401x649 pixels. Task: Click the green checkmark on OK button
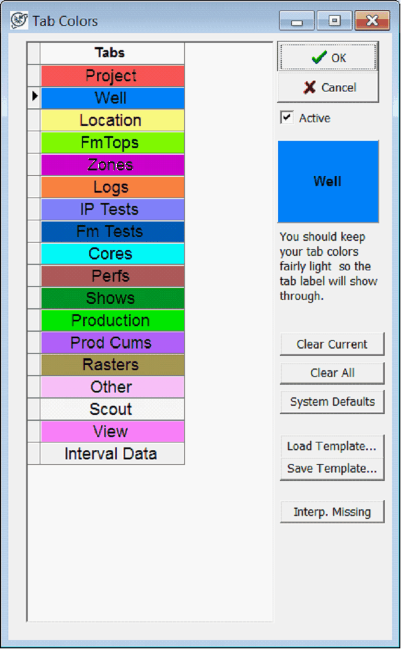coord(319,58)
